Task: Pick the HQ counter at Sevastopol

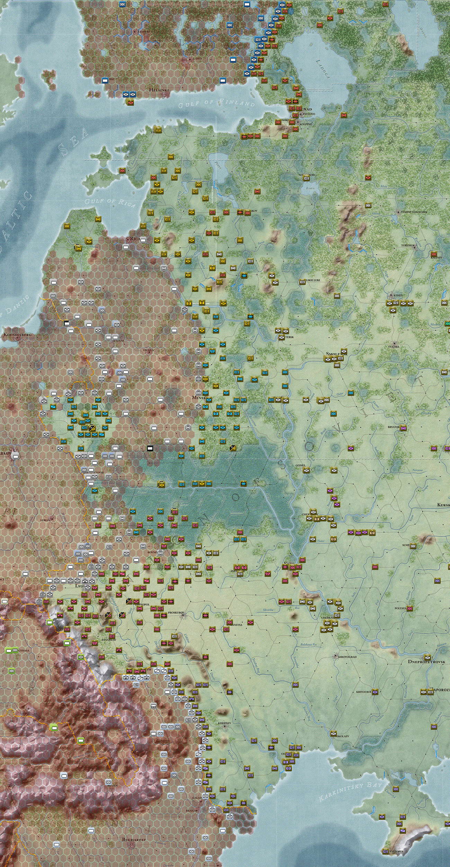Action: [386, 851]
